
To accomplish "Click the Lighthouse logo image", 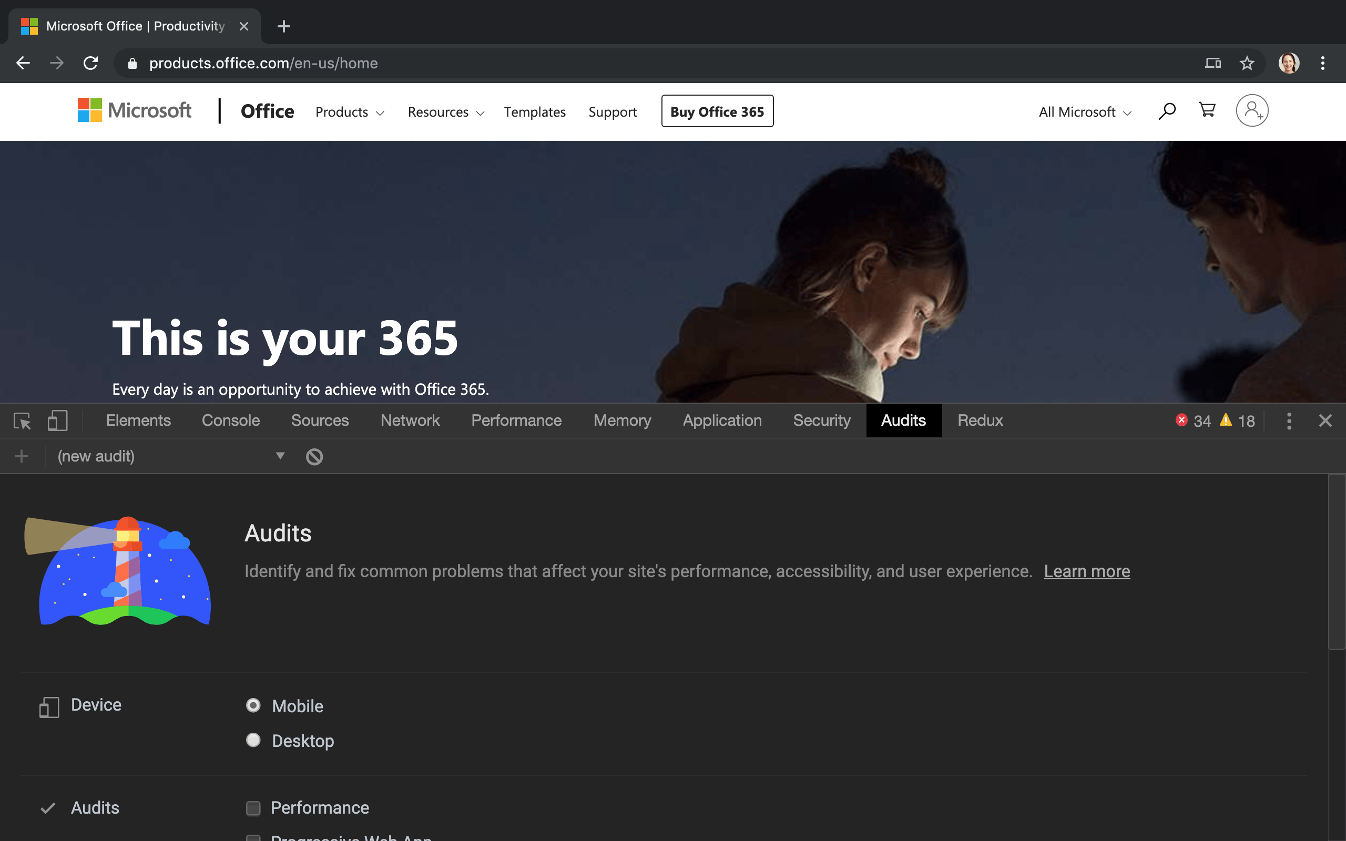I will pyautogui.click(x=118, y=571).
